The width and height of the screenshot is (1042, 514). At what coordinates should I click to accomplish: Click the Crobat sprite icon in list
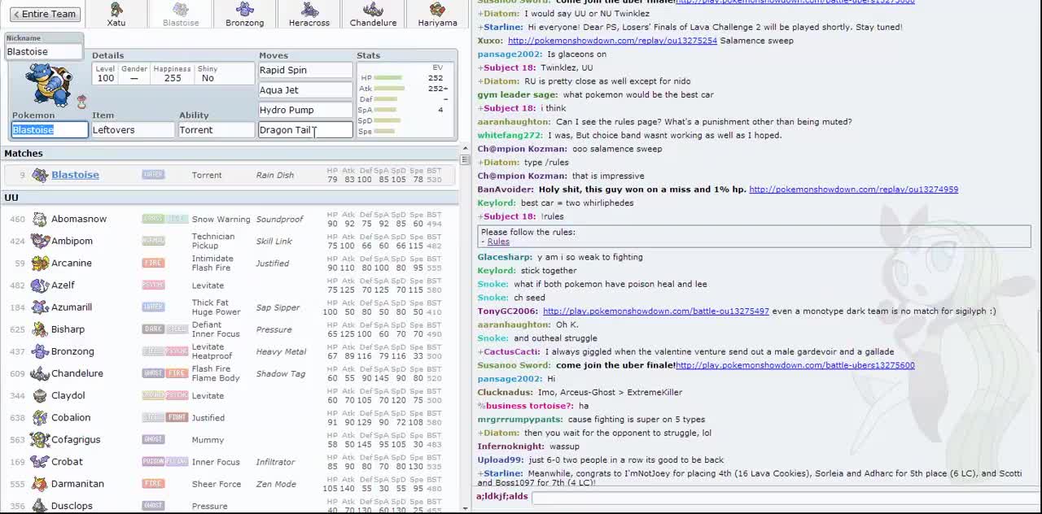(40, 461)
